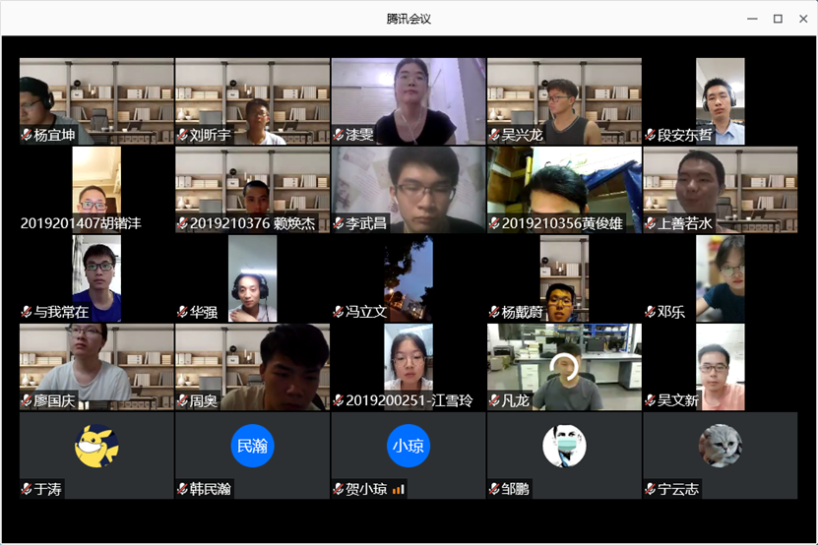Viewport: 818px width, 545px height.
Task: Click 于涛's Pikachu avatar icon
Action: pyautogui.click(x=96, y=446)
